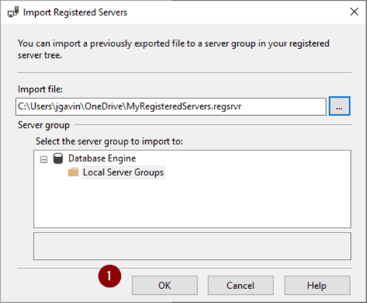Select the Database Engine tree item
The width and height of the screenshot is (367, 303).
[102, 158]
